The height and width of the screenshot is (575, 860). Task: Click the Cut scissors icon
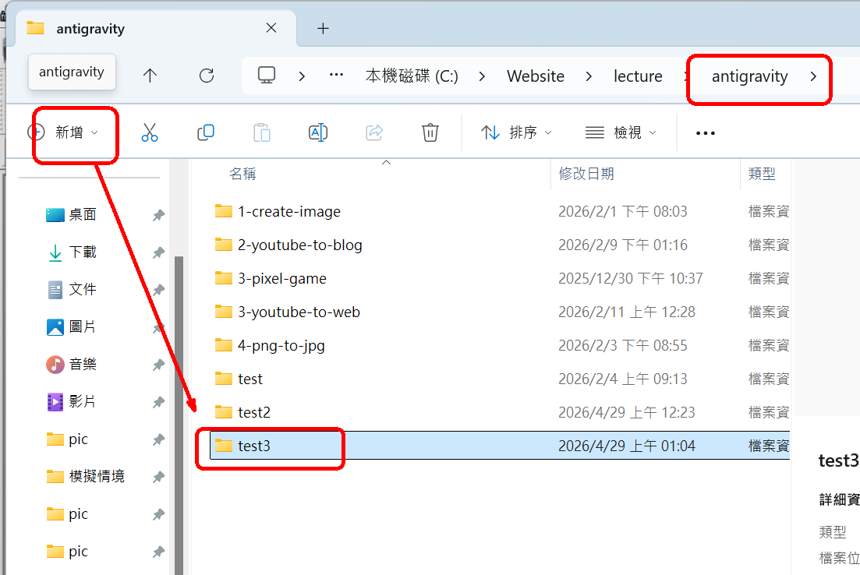[150, 132]
